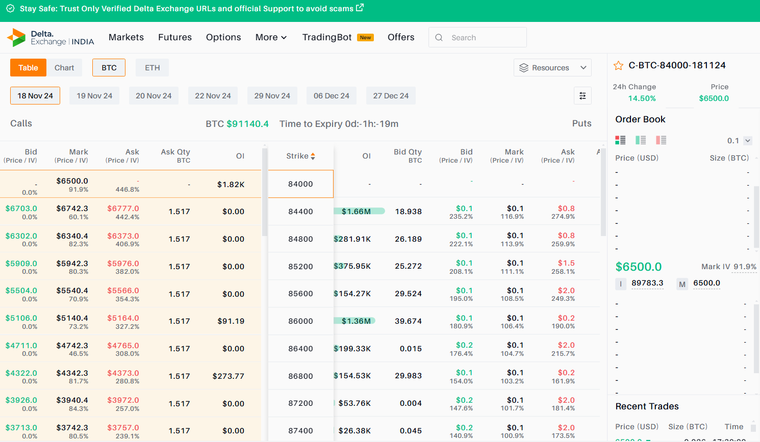Image resolution: width=760 pixels, height=442 pixels.
Task: Click the Search input field
Action: 477,38
